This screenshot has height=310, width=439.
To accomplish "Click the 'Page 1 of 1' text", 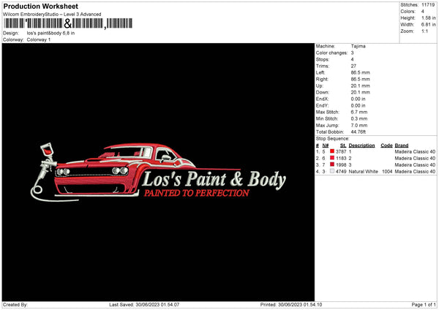I will 424,305.
